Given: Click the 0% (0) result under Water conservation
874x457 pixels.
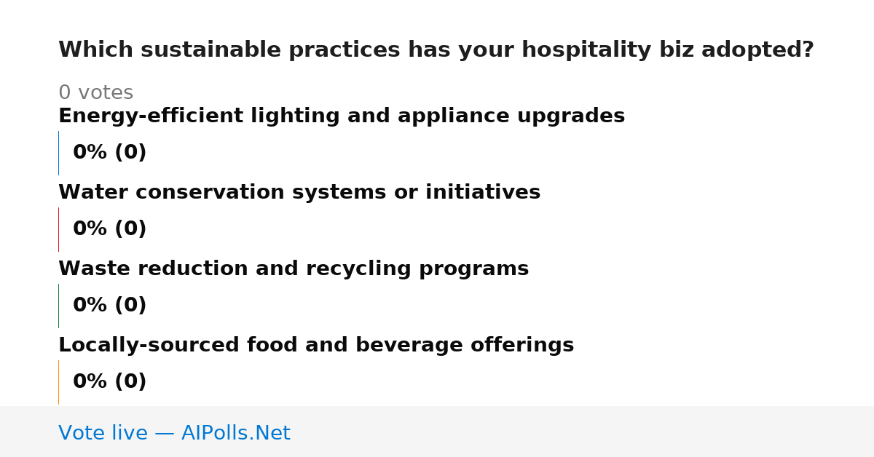Looking at the screenshot, I should [x=110, y=229].
